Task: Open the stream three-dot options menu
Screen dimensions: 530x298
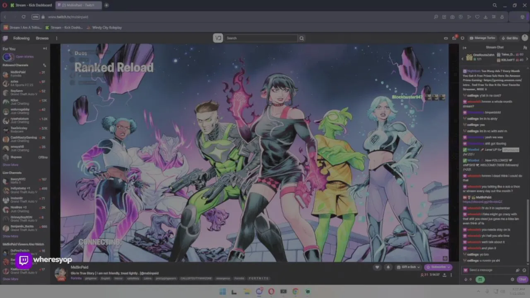Action: (451, 275)
